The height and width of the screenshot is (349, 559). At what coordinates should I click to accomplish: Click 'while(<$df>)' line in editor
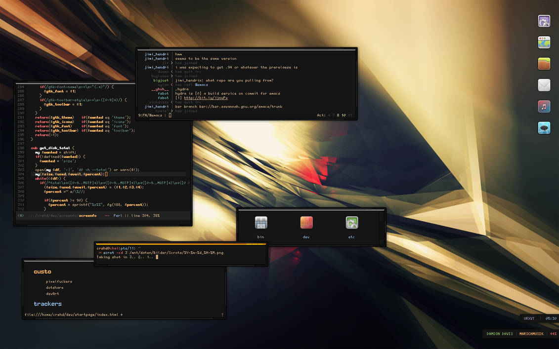tap(50, 178)
